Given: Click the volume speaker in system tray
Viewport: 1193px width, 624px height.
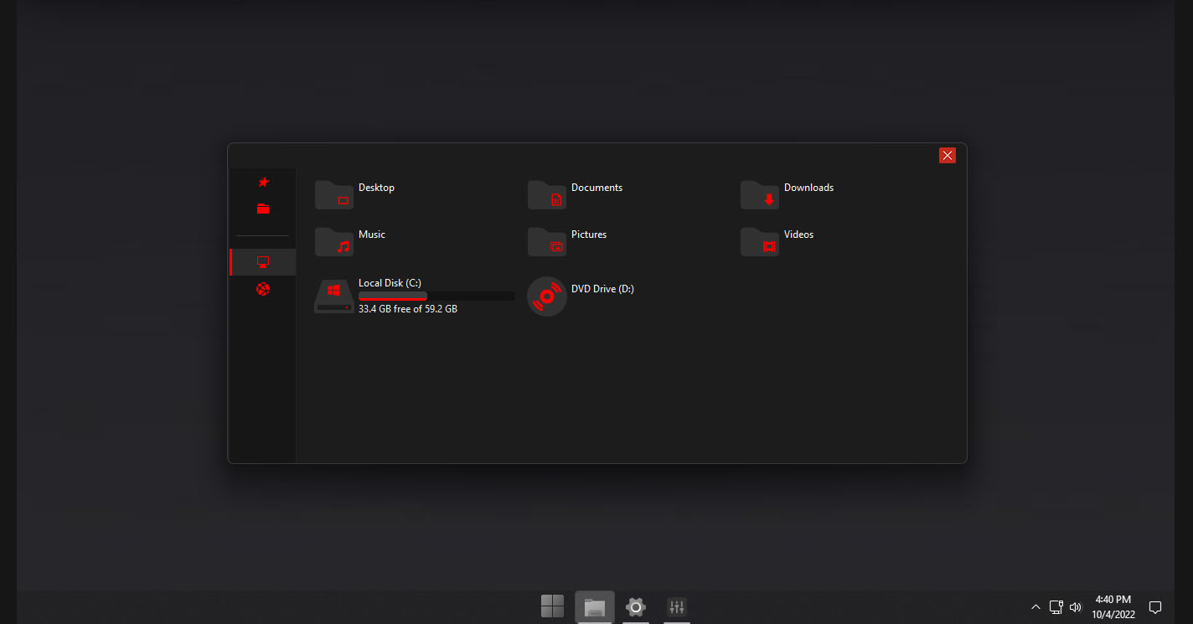Looking at the screenshot, I should point(1075,606).
